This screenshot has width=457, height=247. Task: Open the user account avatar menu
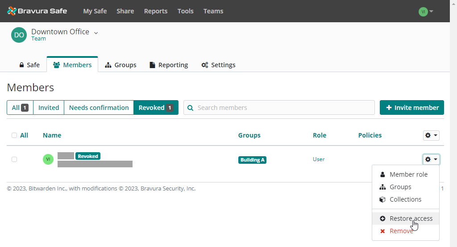pyautogui.click(x=426, y=12)
